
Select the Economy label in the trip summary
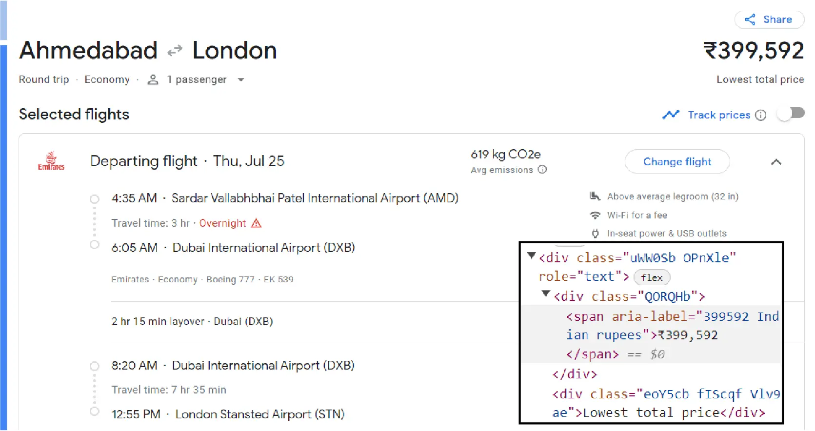(107, 79)
